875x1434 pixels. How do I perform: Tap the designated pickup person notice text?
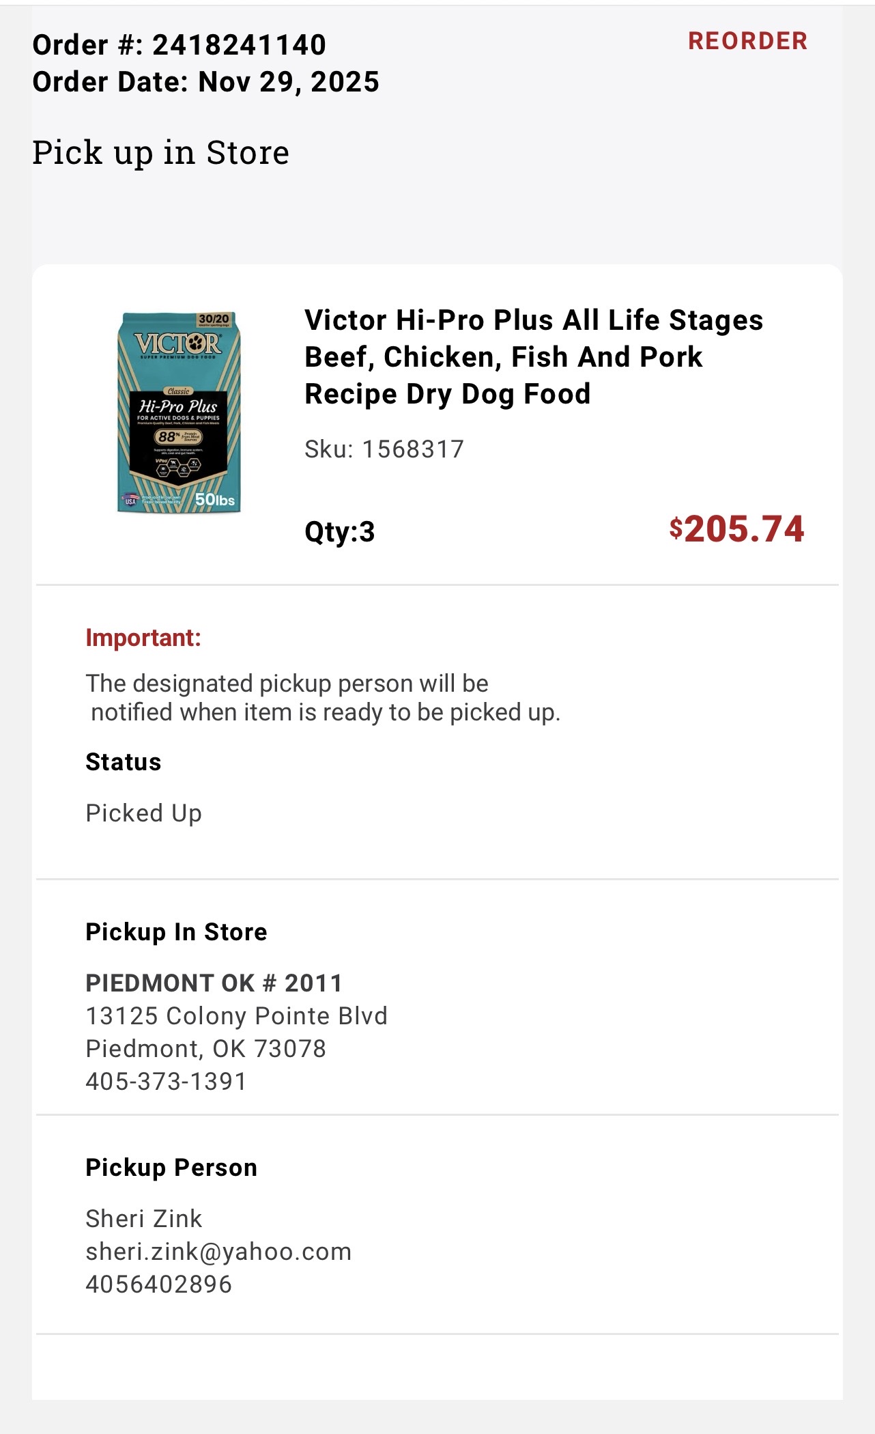(322, 698)
